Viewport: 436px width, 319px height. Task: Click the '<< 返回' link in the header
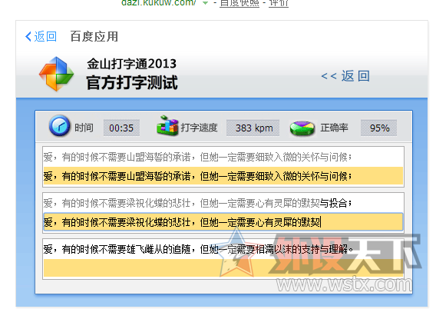pyautogui.click(x=345, y=76)
